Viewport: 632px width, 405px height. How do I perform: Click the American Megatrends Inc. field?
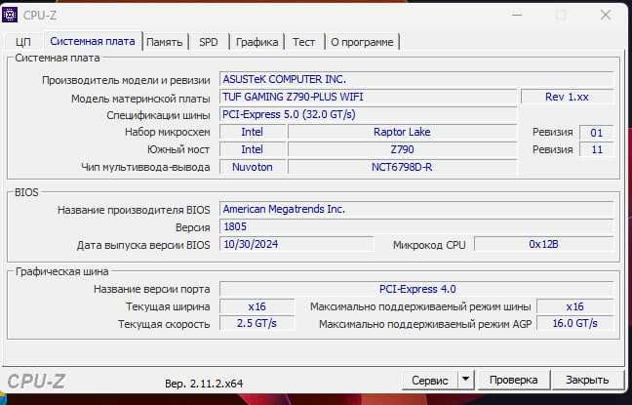416,210
